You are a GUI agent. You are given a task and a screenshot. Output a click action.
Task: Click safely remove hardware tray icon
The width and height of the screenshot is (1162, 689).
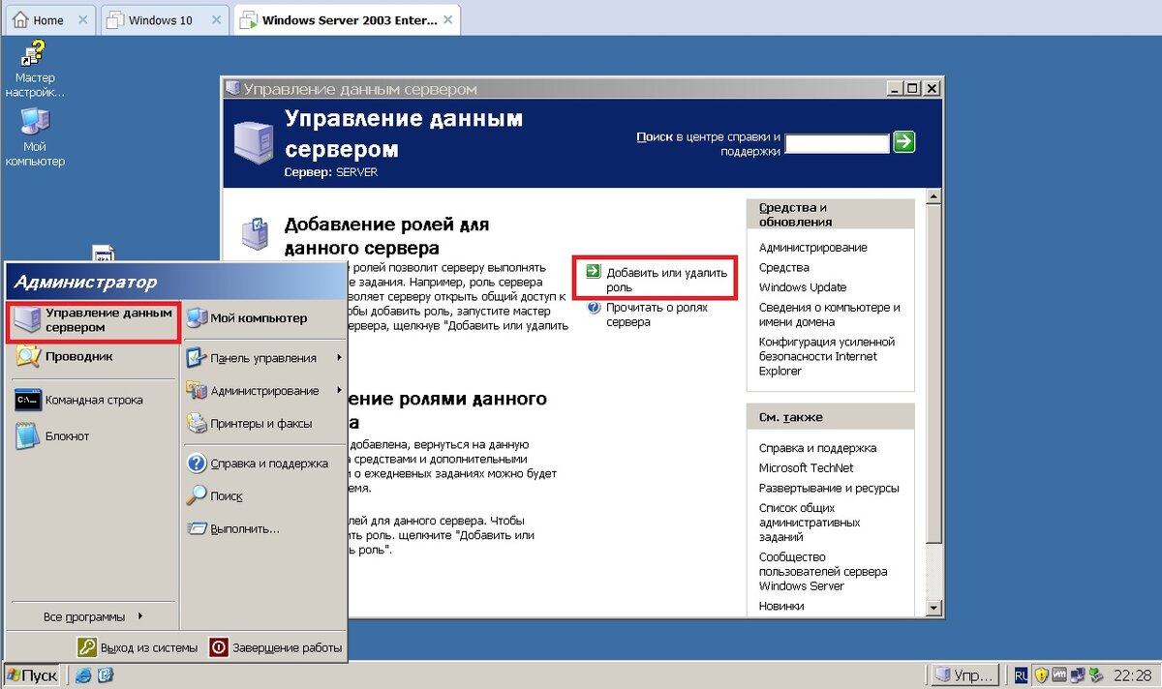(x=1095, y=674)
